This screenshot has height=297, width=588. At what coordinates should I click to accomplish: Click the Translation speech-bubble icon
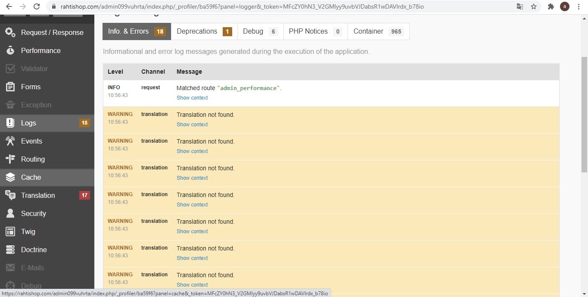coord(10,195)
